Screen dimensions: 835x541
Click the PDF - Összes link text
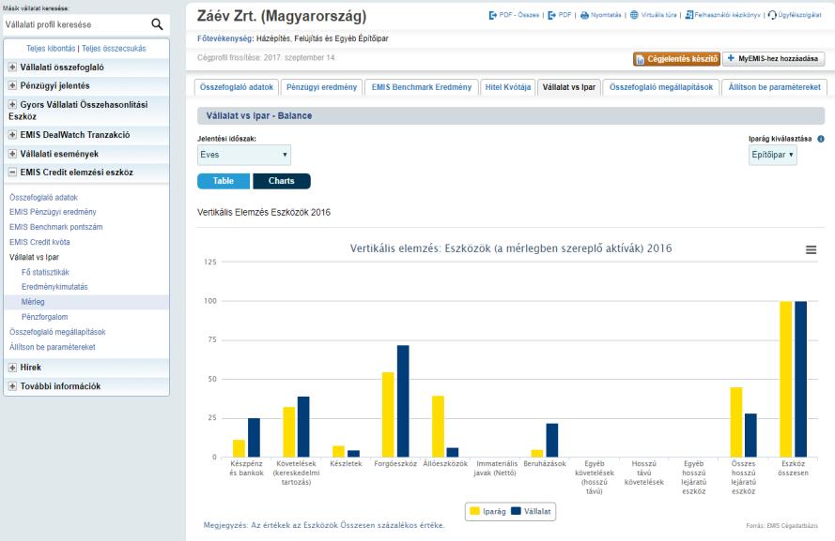(518, 15)
